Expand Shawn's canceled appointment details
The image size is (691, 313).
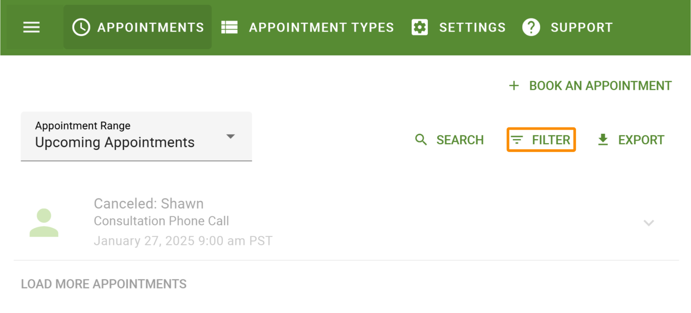(649, 223)
